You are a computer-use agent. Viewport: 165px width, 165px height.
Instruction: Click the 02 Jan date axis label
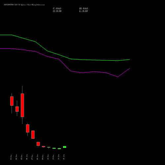(x=16, y=157)
